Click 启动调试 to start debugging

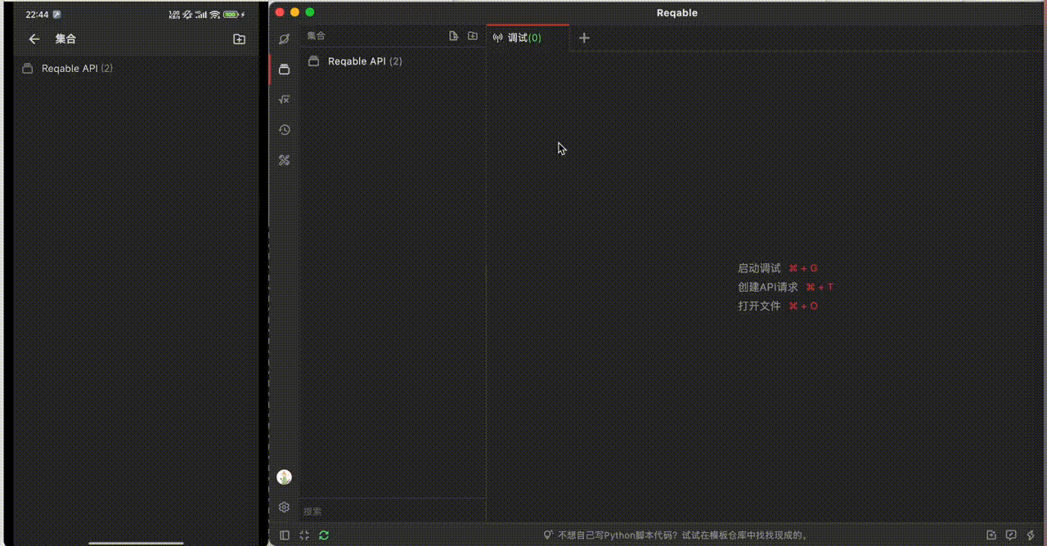point(757,267)
